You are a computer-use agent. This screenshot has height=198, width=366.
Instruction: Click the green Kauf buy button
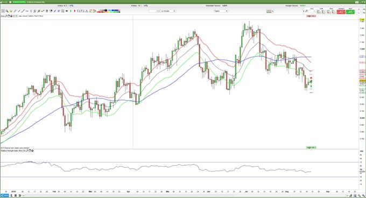coord(350,12)
